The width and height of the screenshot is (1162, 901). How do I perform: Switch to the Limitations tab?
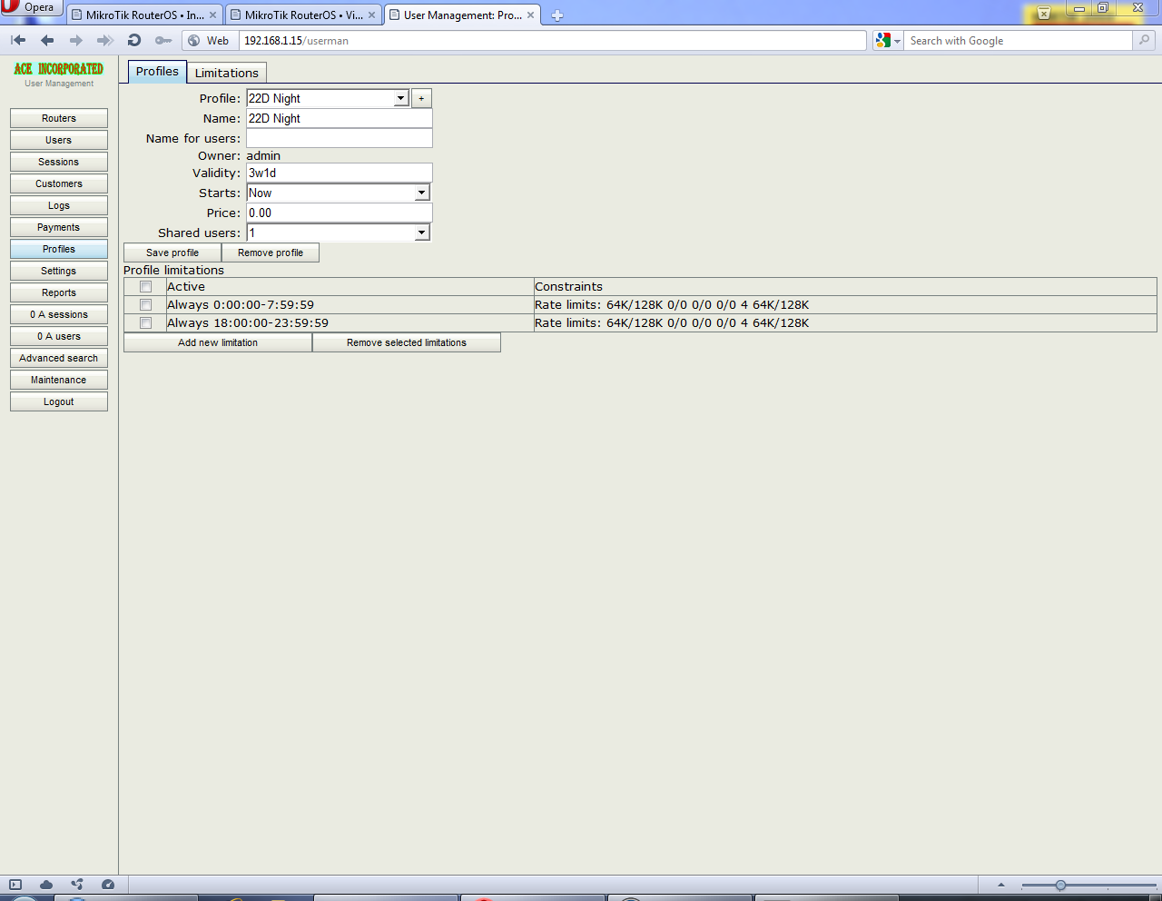point(227,73)
